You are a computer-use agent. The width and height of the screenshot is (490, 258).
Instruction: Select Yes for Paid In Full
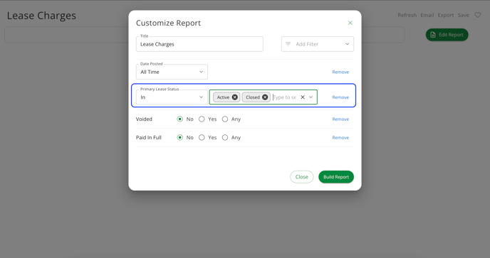point(202,138)
